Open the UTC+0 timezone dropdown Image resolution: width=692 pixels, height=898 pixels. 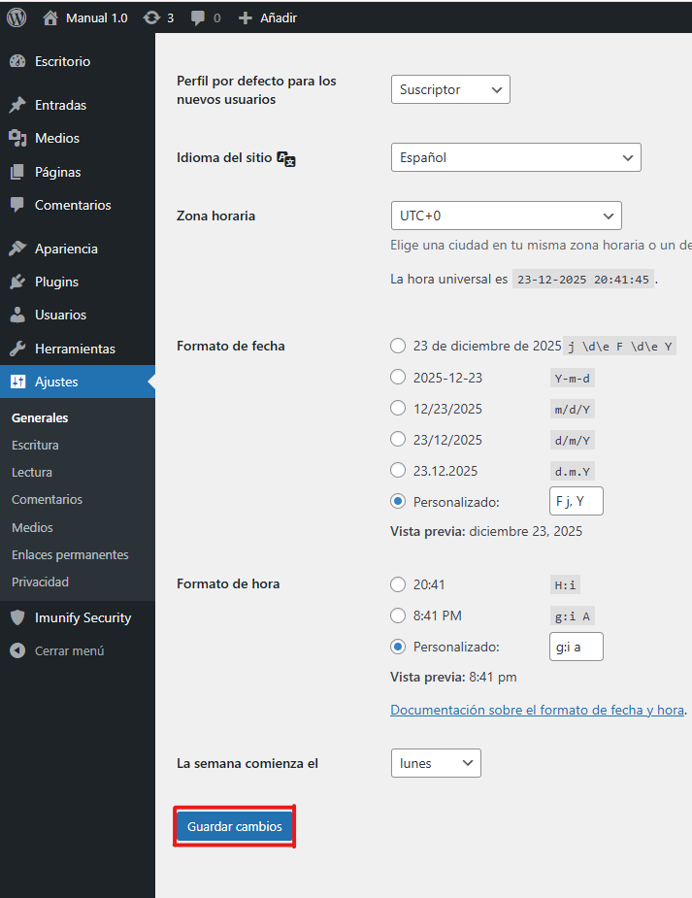tap(506, 216)
